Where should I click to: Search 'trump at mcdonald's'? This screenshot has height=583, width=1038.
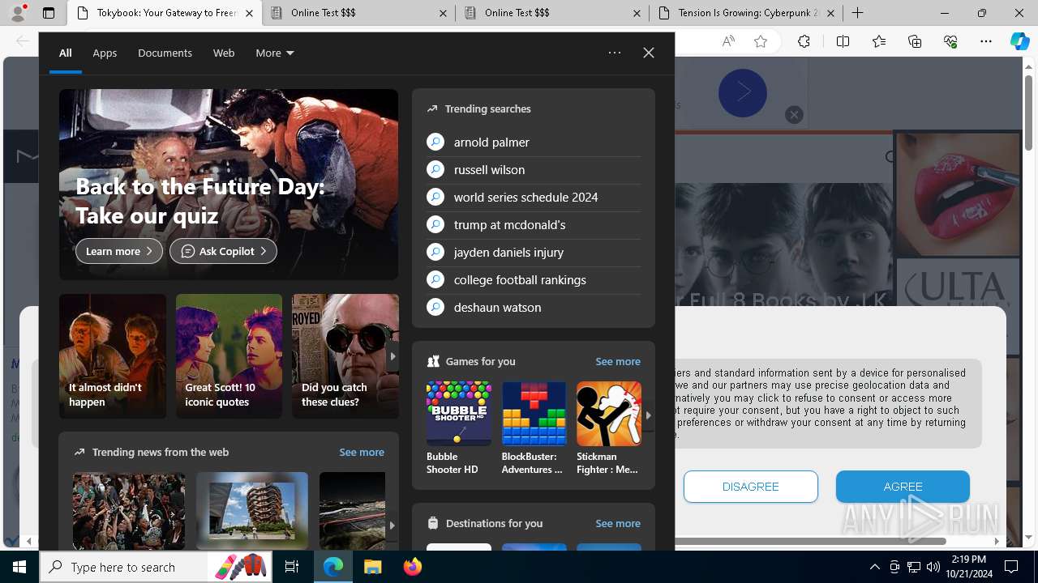(534, 224)
